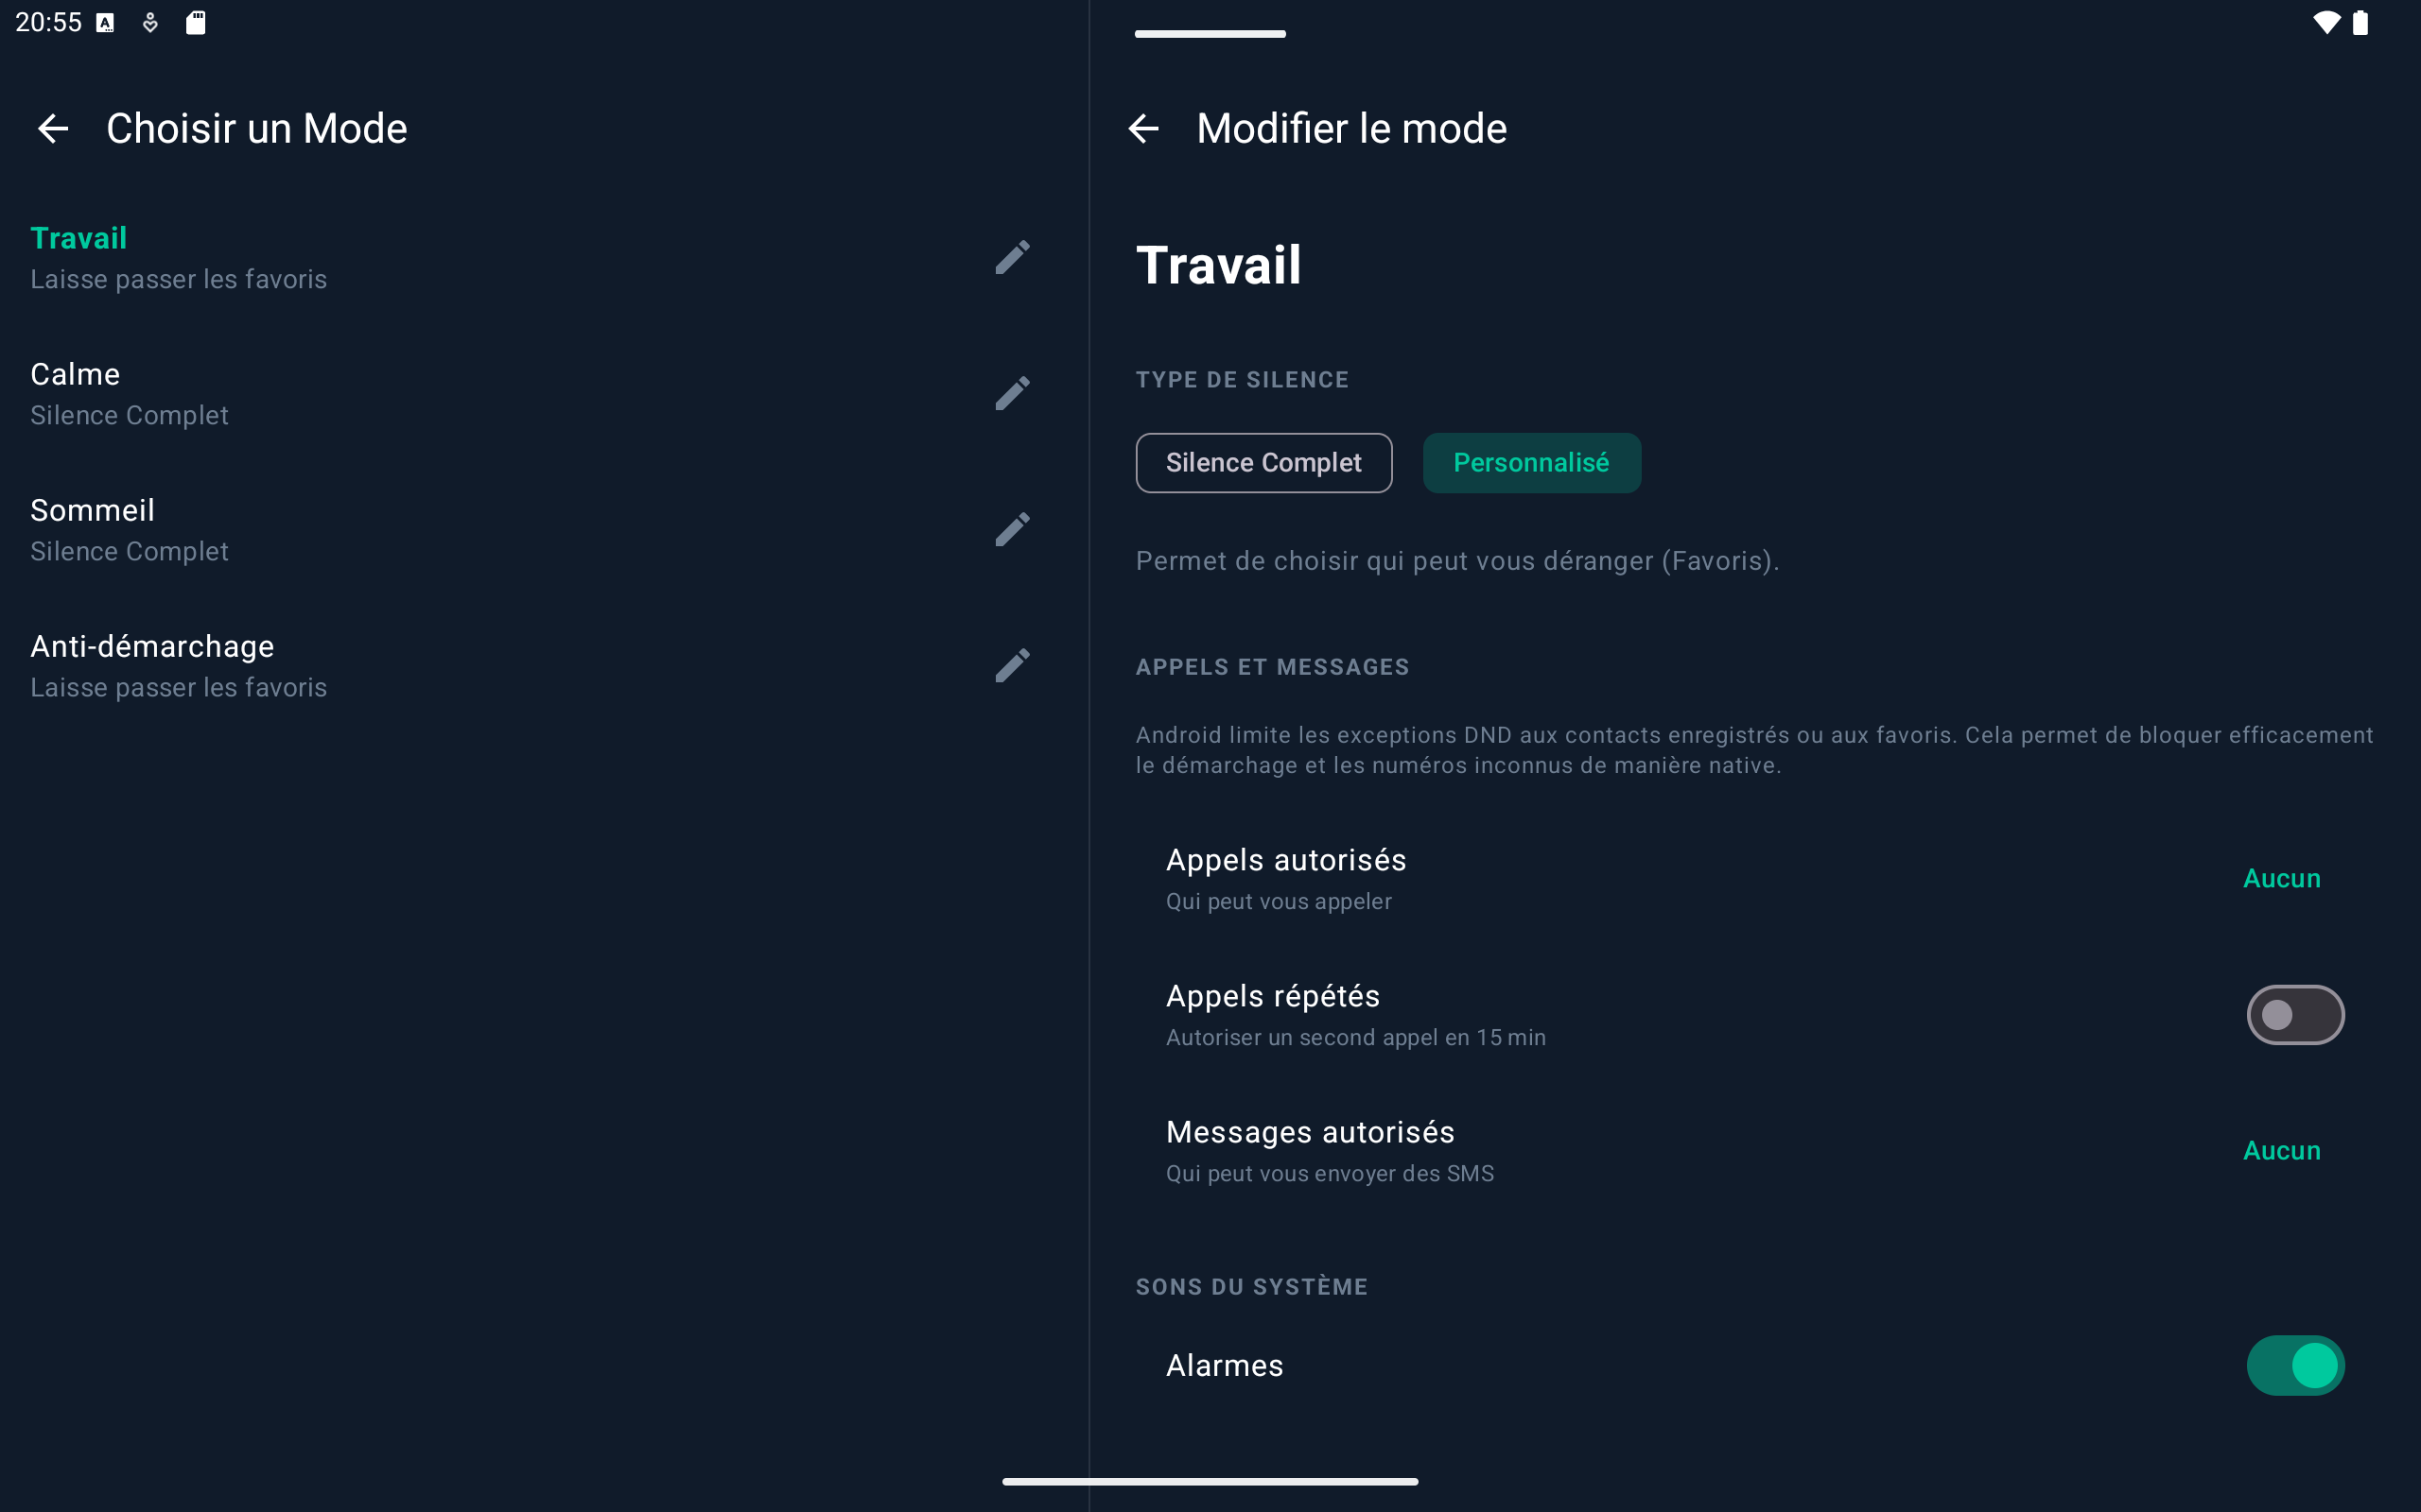Click Aucun next to Messages autorisés
The width and height of the screenshot is (2421, 1512).
pos(2281,1150)
